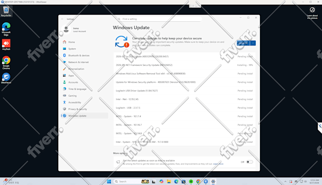Click the Bluetooth icon in sidebar
Screen dimensions: 322x185
click(64, 55)
